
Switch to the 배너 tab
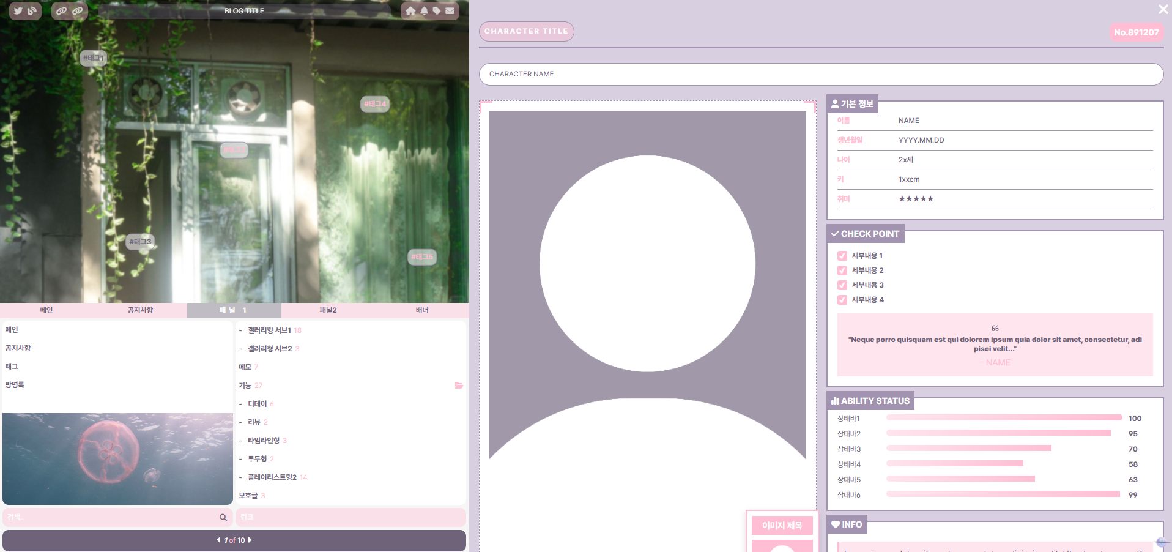pyautogui.click(x=422, y=310)
